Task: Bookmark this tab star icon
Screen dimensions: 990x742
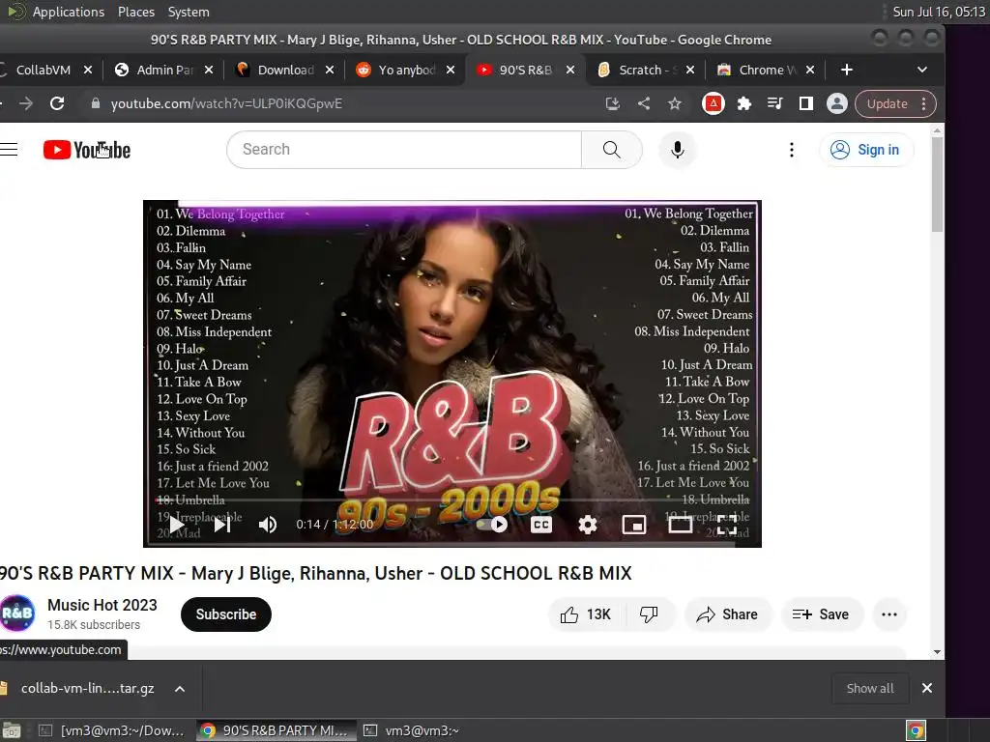Action: (x=674, y=103)
